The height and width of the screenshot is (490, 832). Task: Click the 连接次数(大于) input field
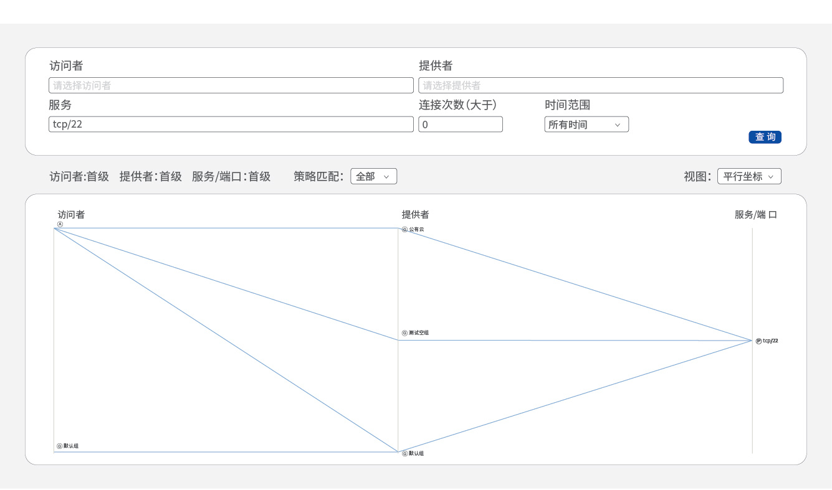click(x=461, y=124)
